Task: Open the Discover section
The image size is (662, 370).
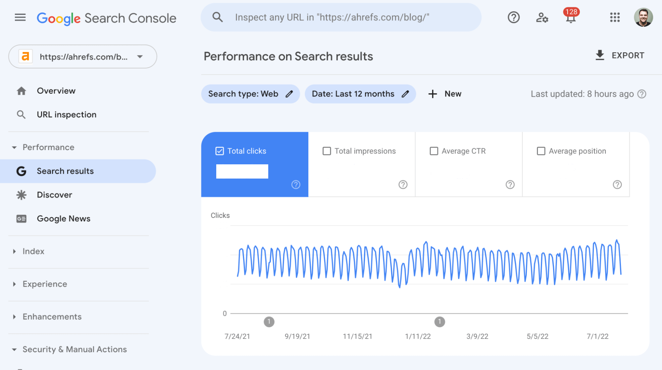Action: 54,194
